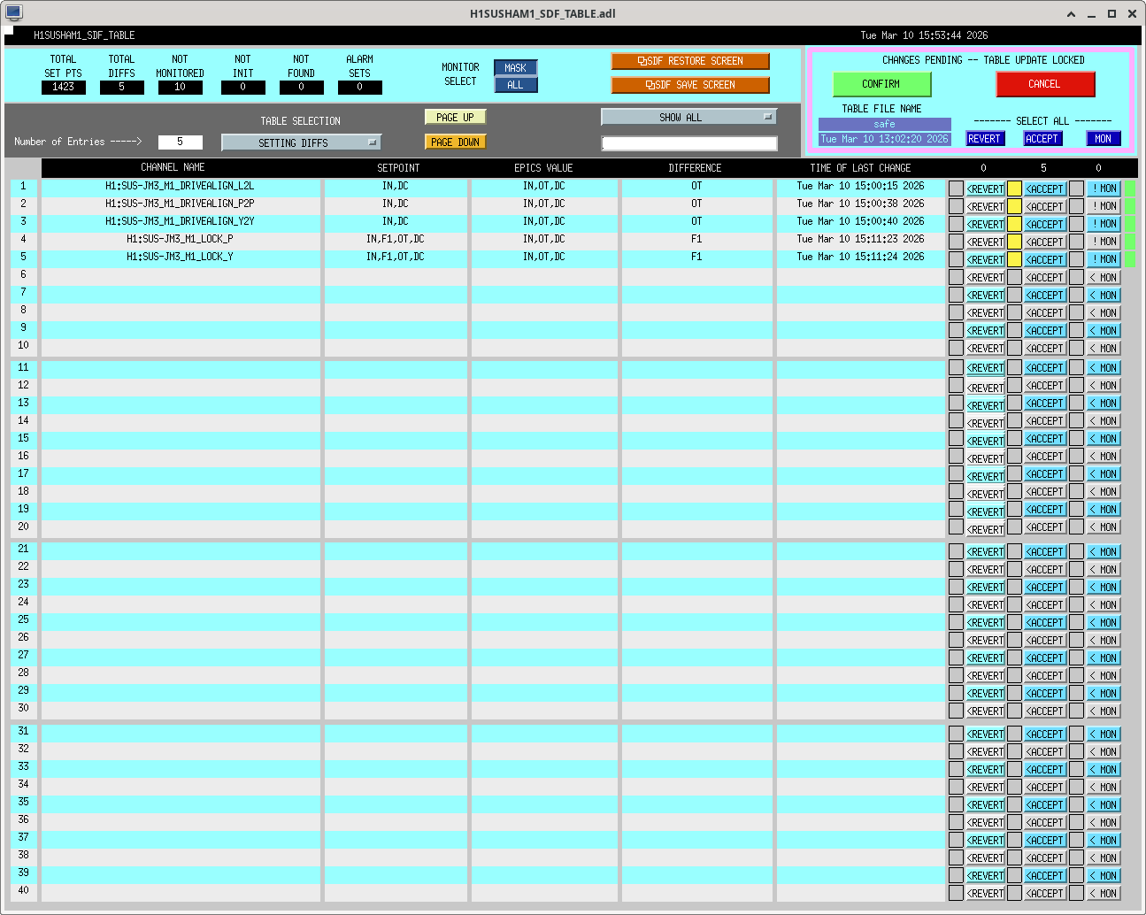Image resolution: width=1146 pixels, height=915 pixels.
Task: Click REVERT arrow for LOCK_Y row 5
Action: pyautogui.click(x=985, y=259)
